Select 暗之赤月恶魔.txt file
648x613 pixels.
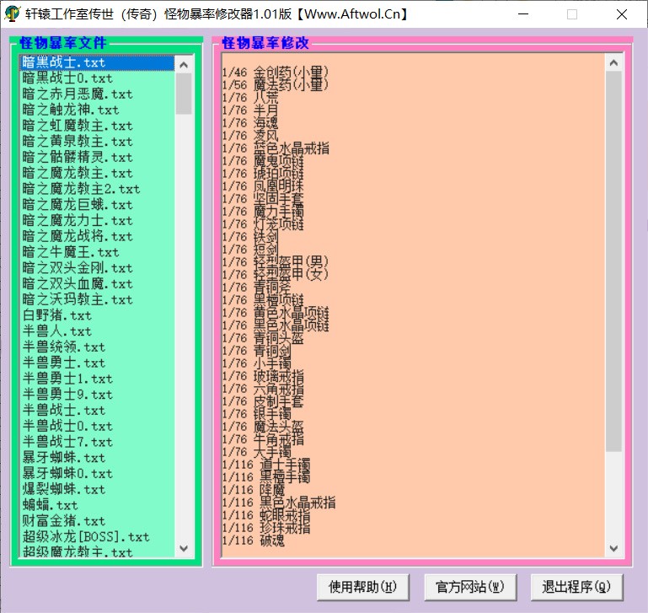tap(97, 94)
